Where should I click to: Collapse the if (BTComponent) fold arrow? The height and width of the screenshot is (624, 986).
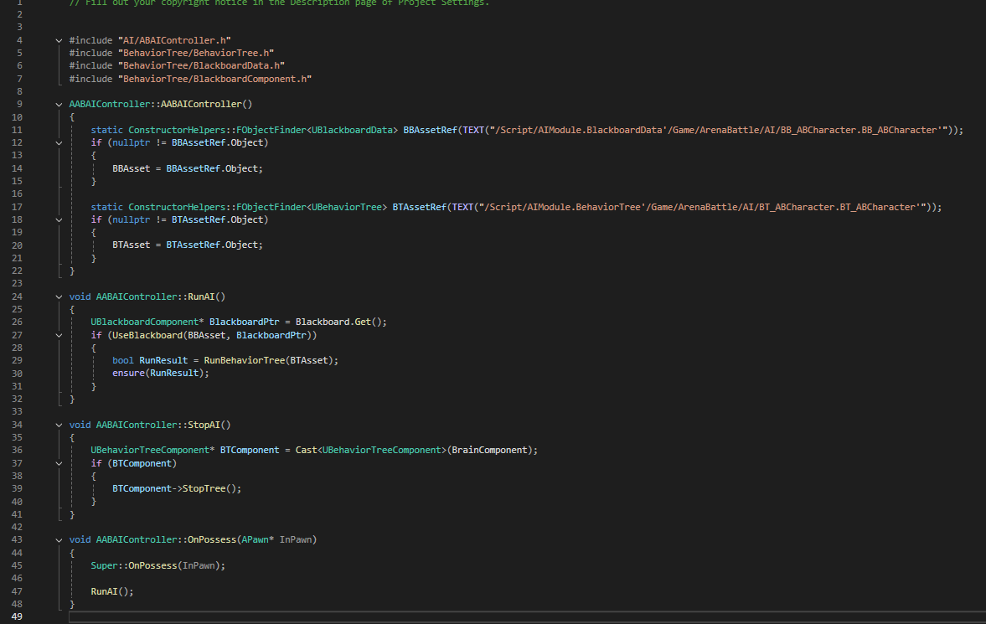pos(59,463)
